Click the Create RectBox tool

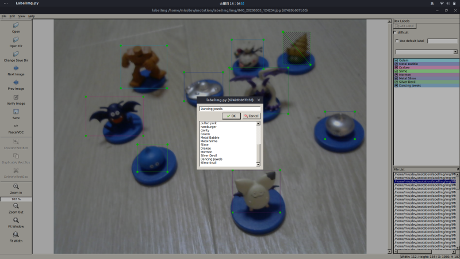(x=16, y=142)
